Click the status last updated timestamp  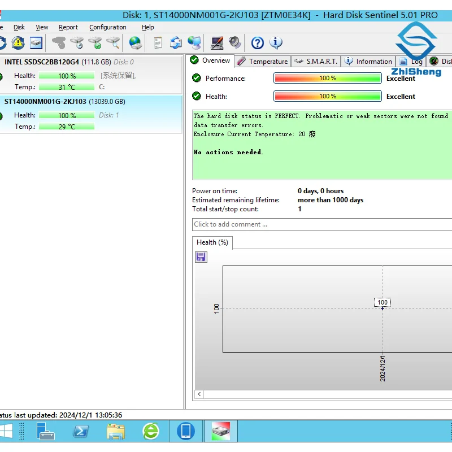[x=90, y=415]
